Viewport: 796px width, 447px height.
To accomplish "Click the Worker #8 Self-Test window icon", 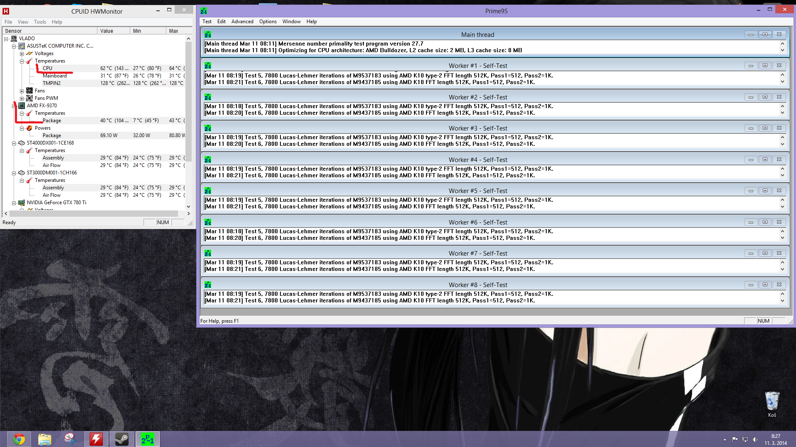I will [208, 285].
